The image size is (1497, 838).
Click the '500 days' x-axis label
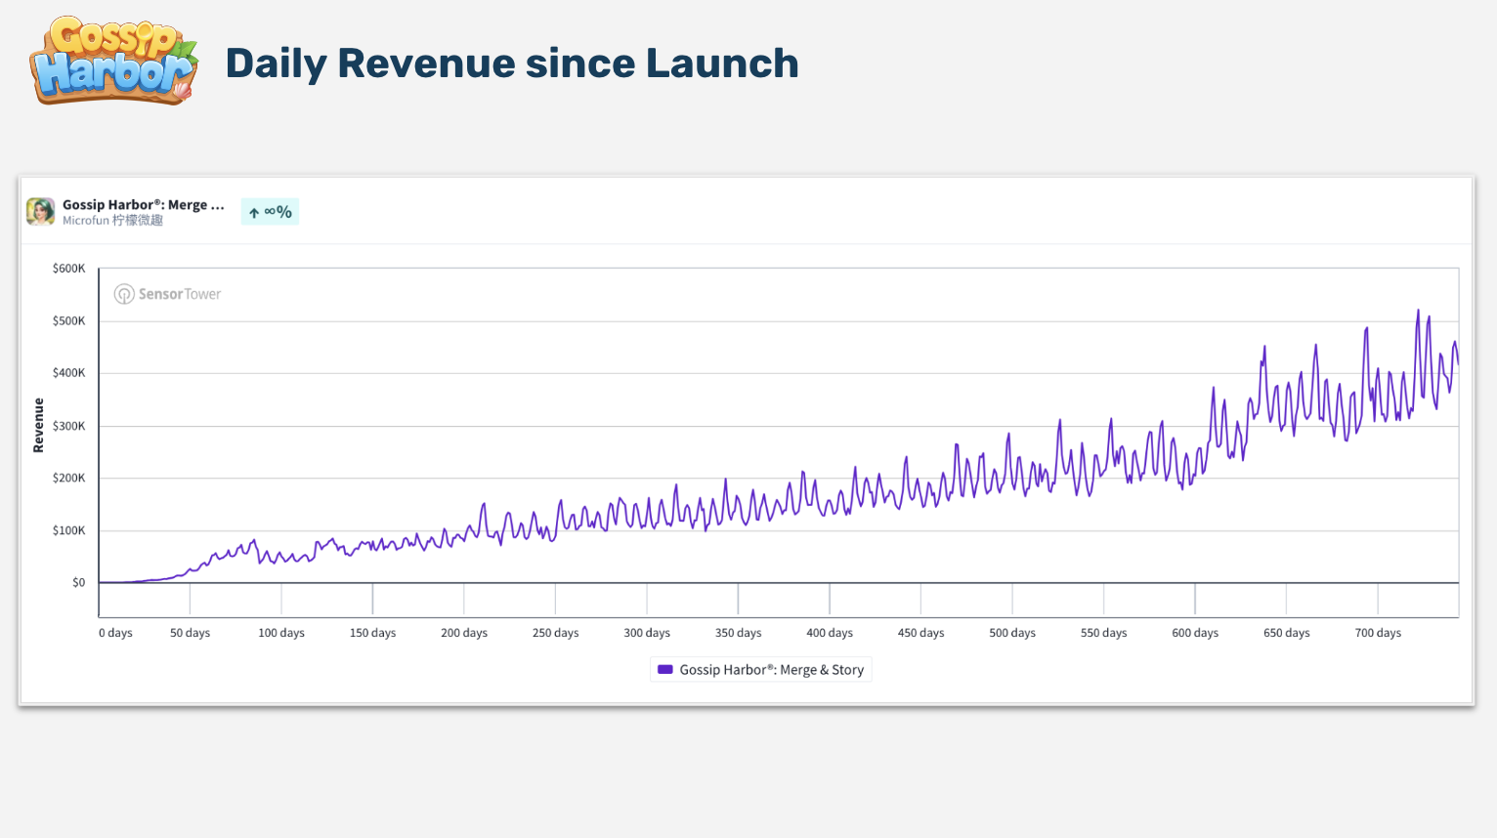click(1012, 633)
